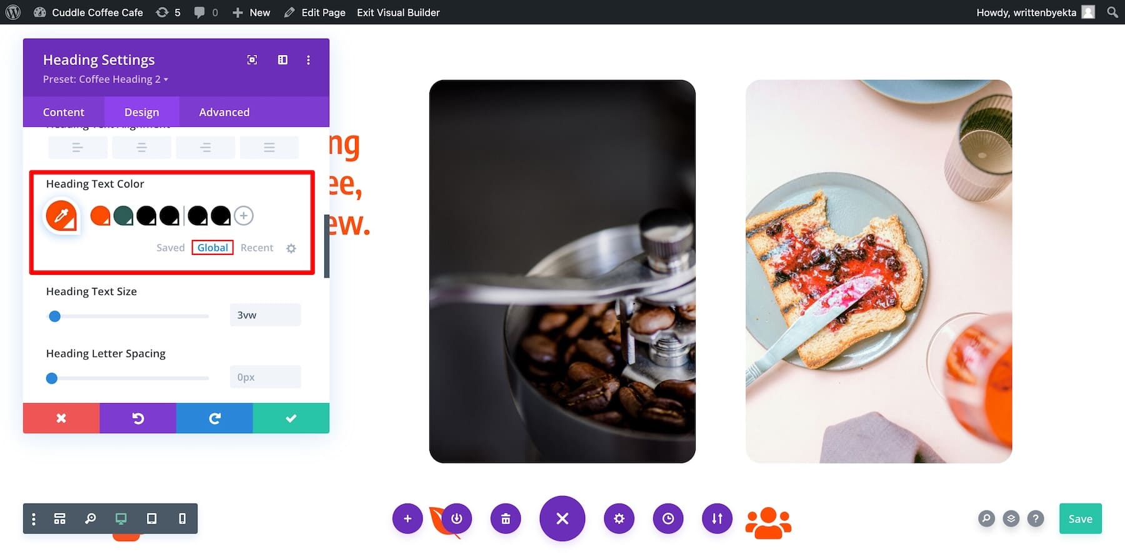This screenshot has height=553, width=1125.
Task: Open page settings gear in bottom bar
Action: coord(619,519)
